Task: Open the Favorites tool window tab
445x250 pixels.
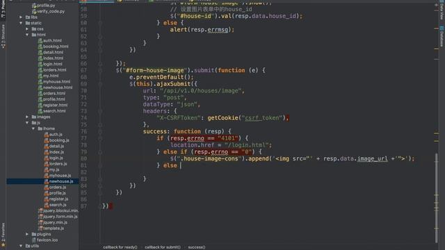Action: click(x=3, y=235)
